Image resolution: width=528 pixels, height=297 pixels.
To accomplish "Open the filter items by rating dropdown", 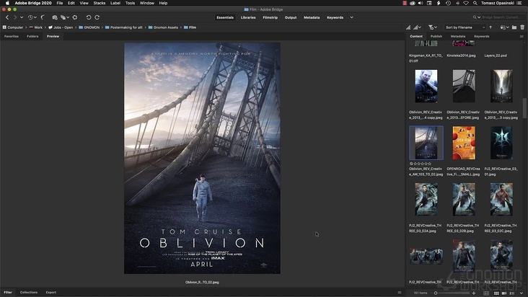I will tap(432, 27).
